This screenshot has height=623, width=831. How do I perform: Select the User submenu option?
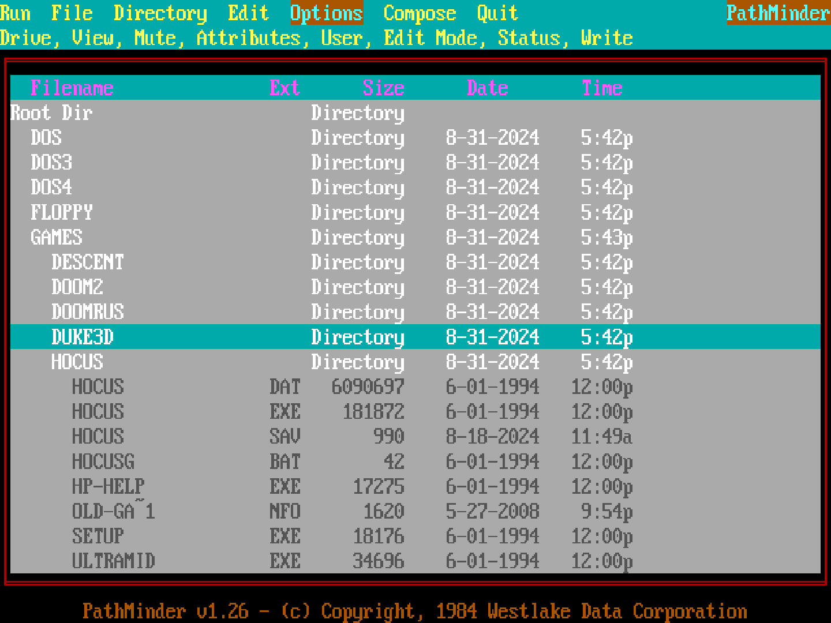(x=342, y=37)
